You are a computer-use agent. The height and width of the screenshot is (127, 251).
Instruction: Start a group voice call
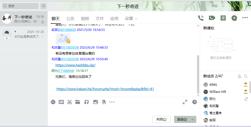click(201, 18)
